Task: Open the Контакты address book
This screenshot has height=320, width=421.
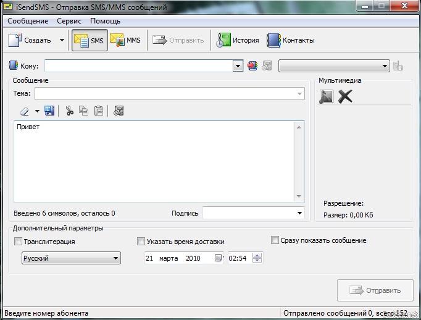Action: click(x=290, y=40)
